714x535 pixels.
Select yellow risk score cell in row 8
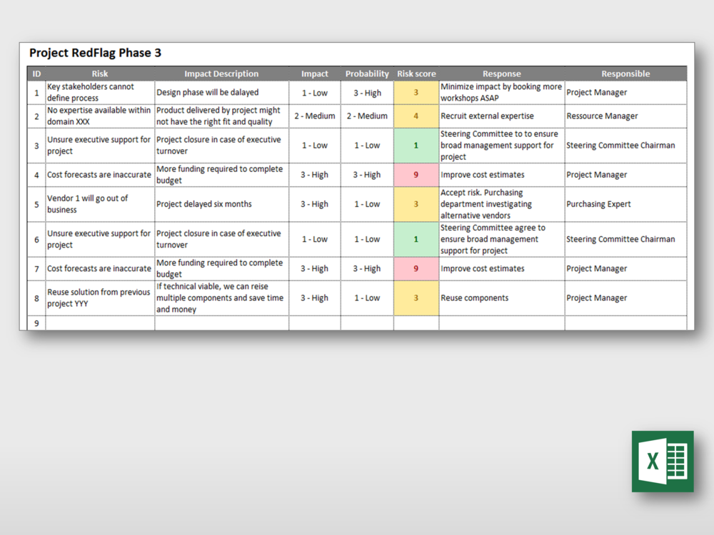(416, 298)
